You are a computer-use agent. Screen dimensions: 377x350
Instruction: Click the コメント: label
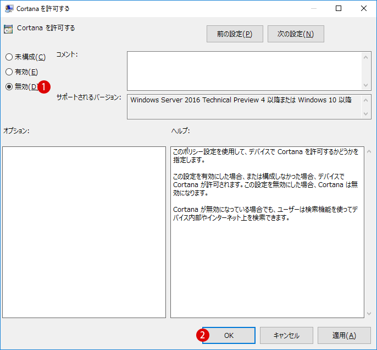tap(67, 54)
